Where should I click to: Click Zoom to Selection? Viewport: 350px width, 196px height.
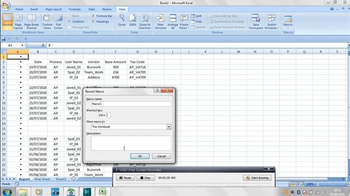coord(144,21)
